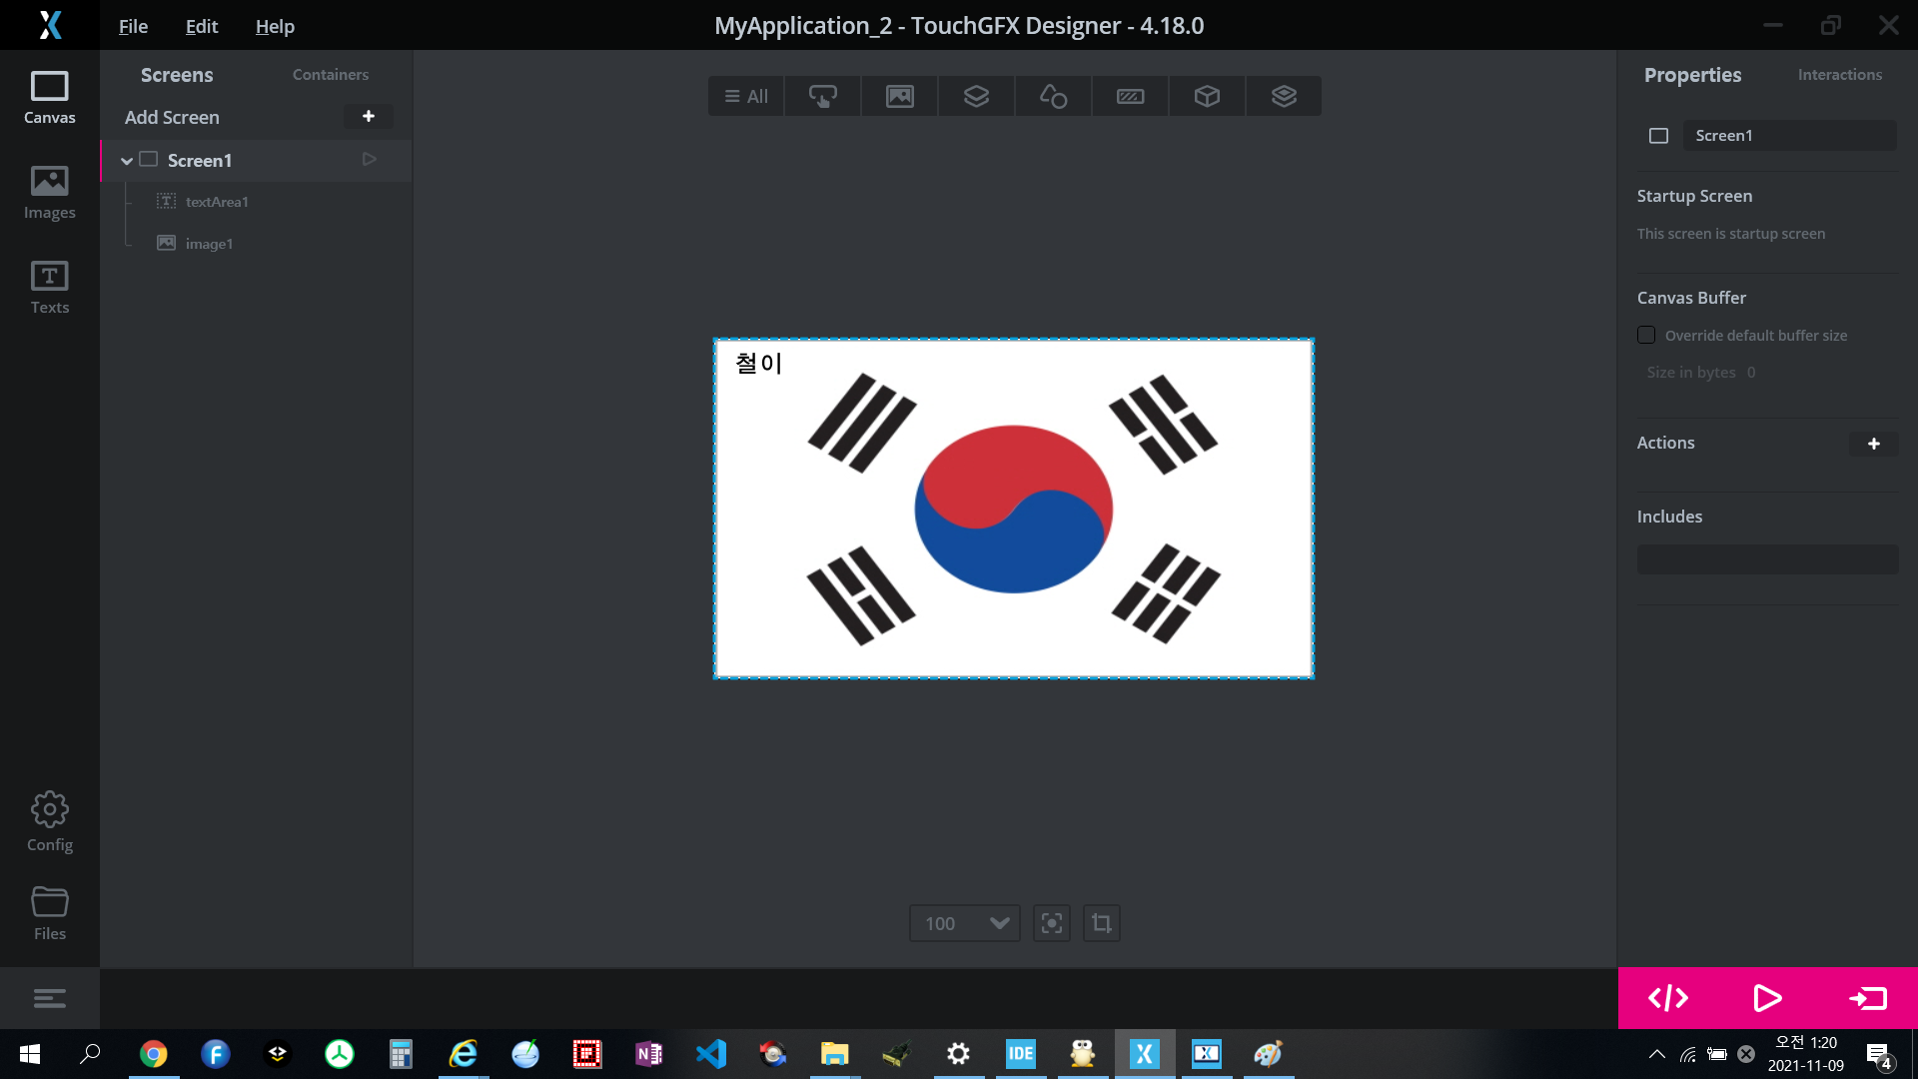Click the Size in bytes value
Screen dimensions: 1918x1079
pos(1750,373)
